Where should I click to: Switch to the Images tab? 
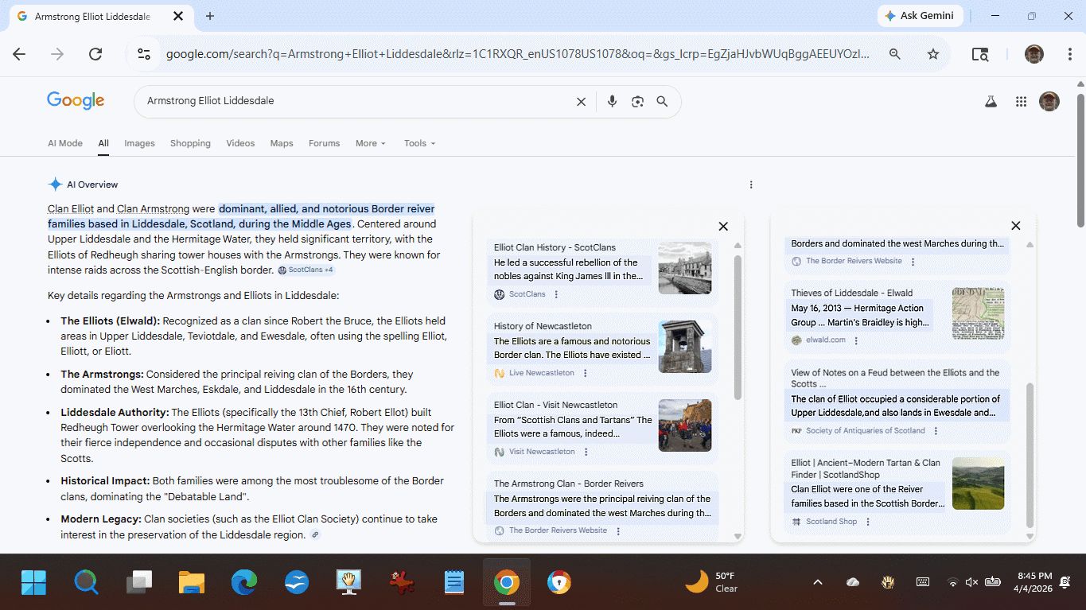point(139,143)
